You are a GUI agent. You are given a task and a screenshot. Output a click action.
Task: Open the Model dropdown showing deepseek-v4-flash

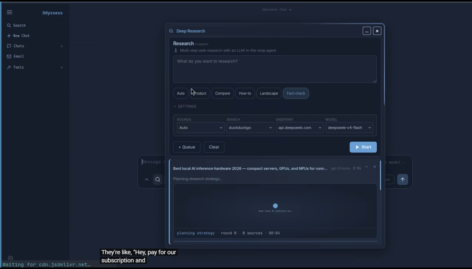349,128
